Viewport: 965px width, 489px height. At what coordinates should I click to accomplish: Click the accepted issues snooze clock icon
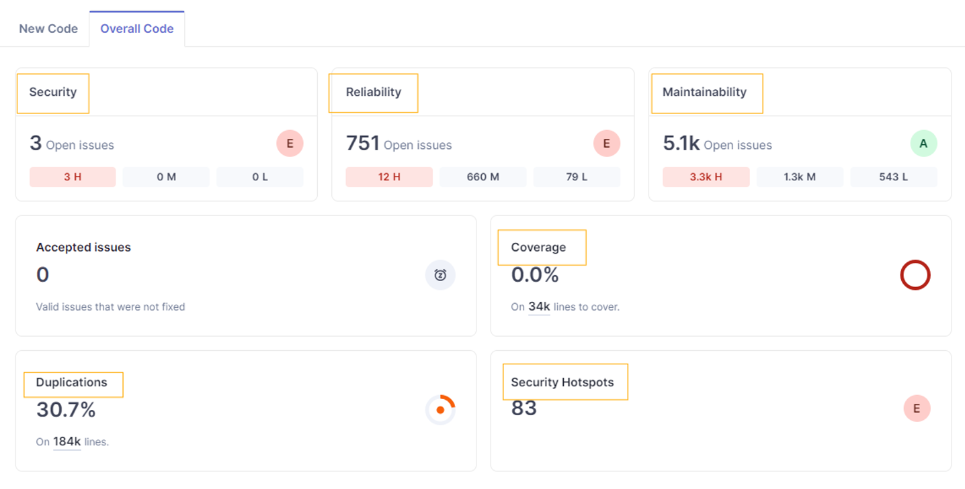pyautogui.click(x=440, y=275)
